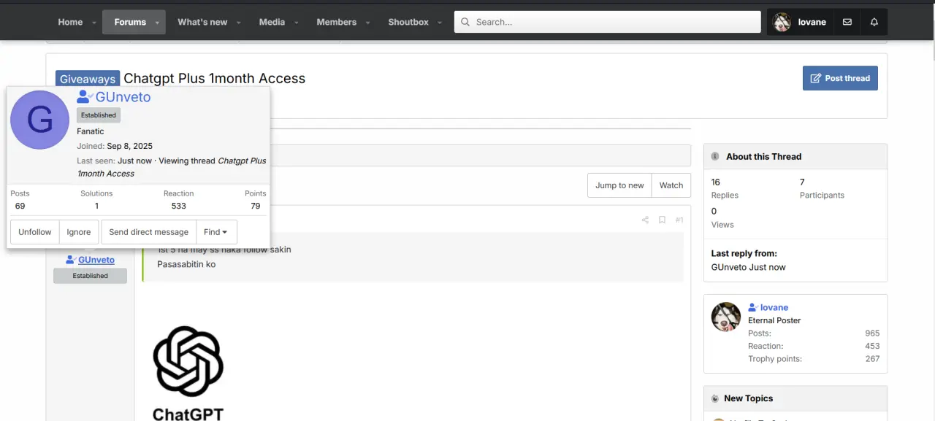
Task: Click the Watch button
Action: (671, 185)
